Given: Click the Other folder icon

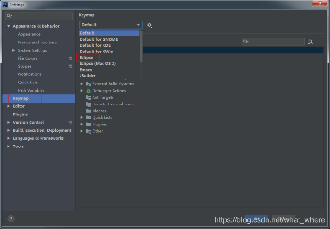Looking at the screenshot, I should [88, 131].
